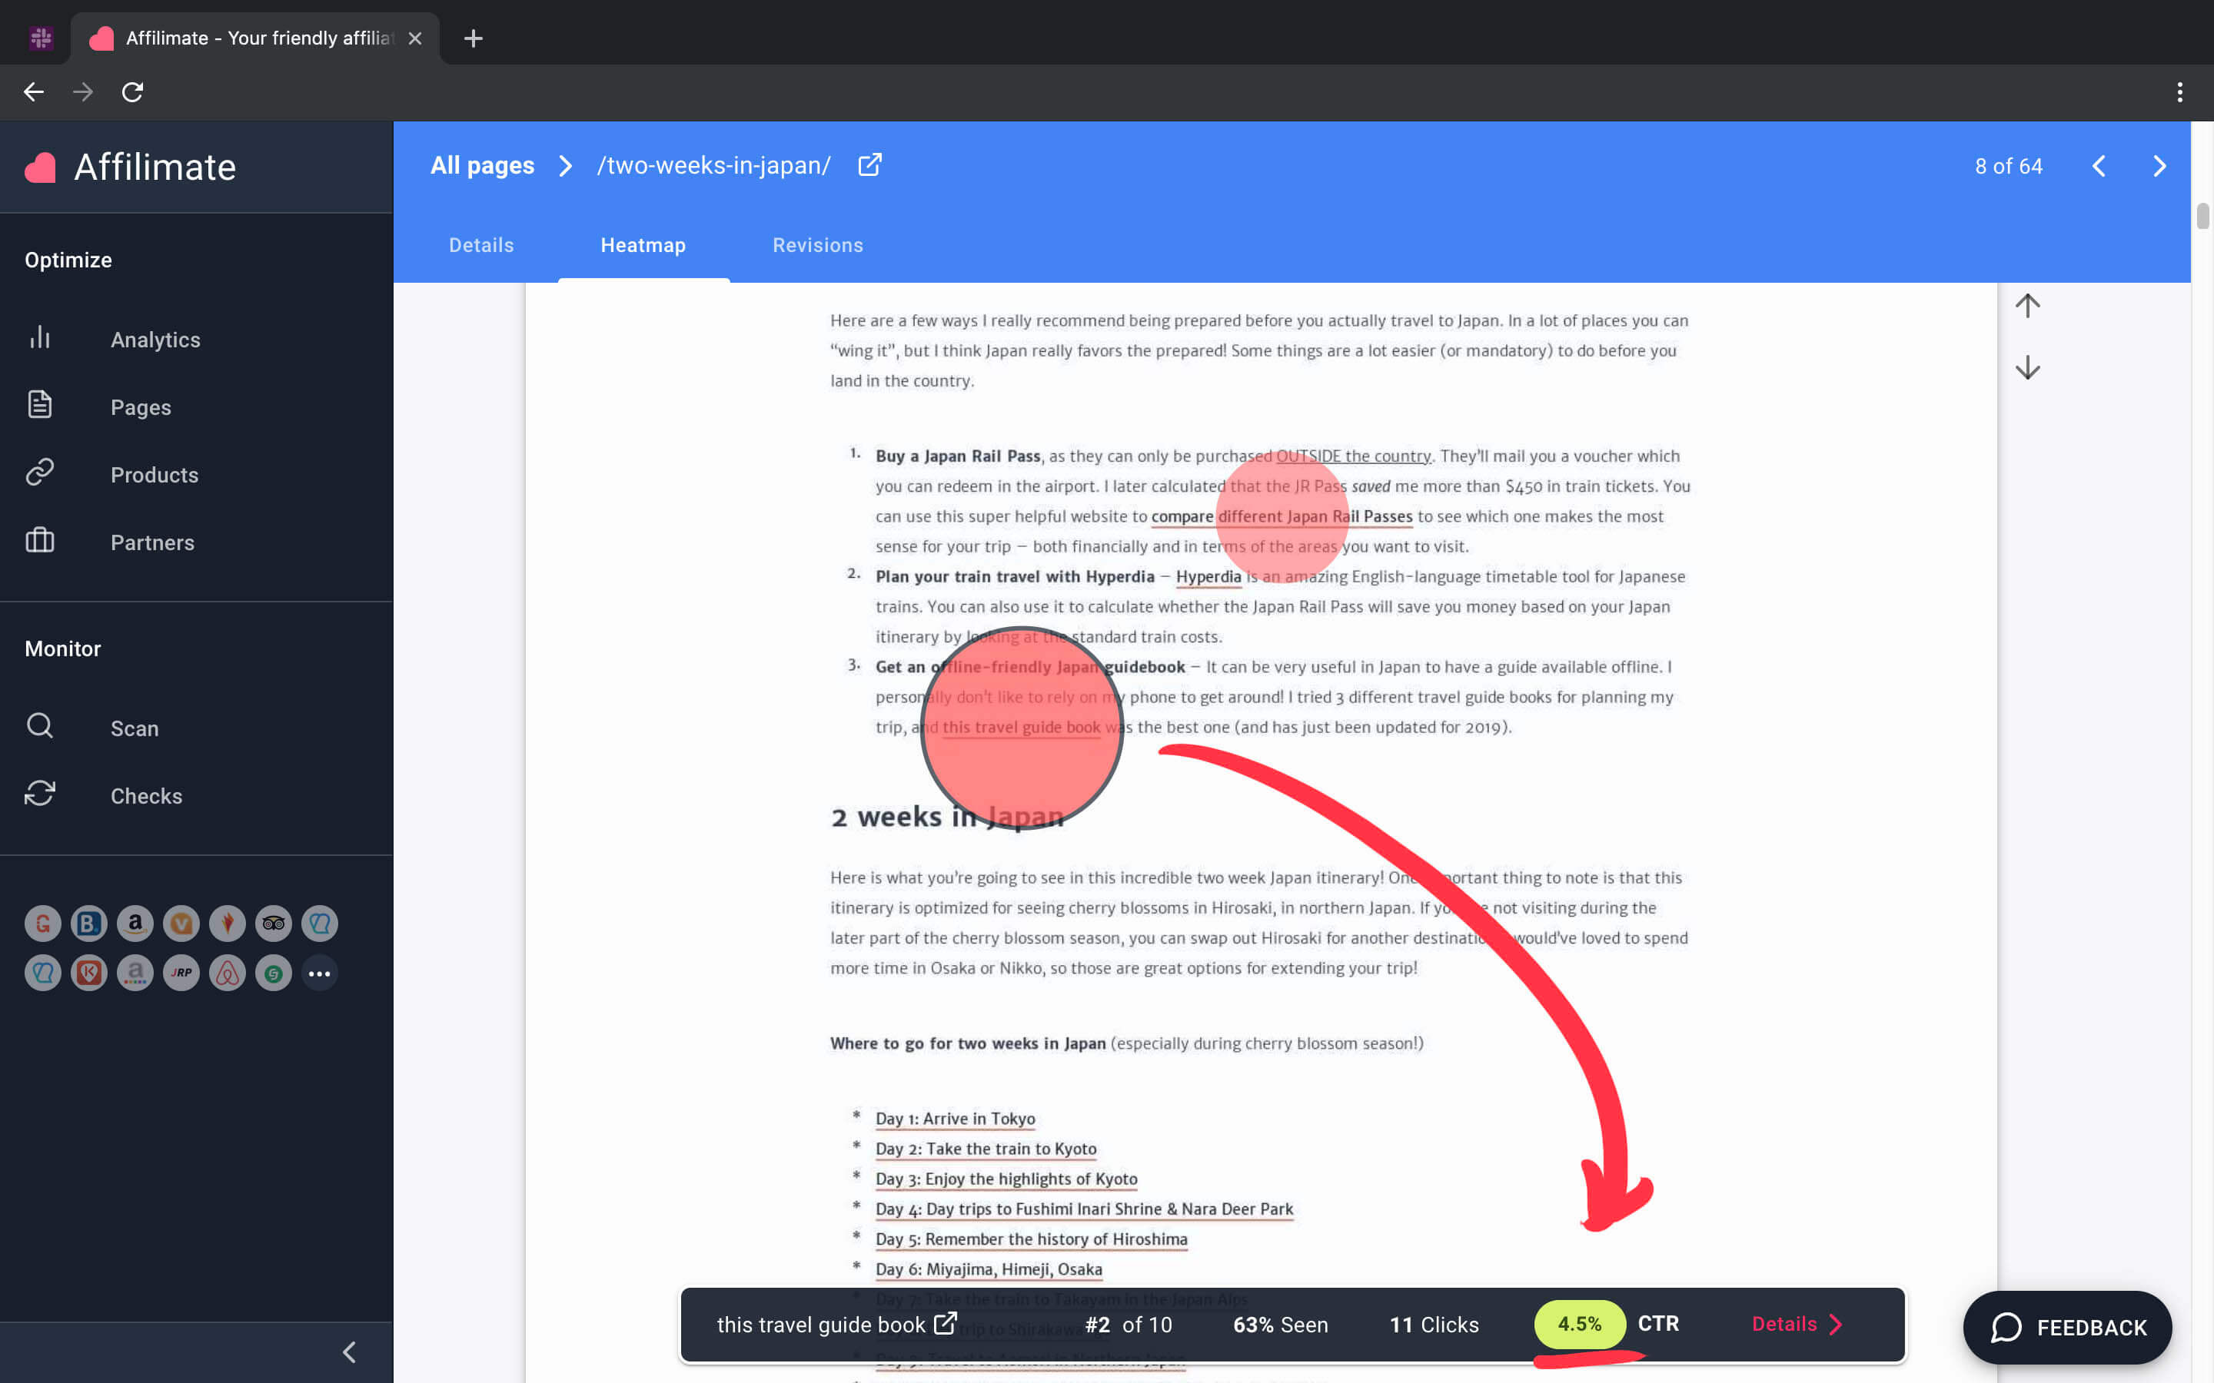2214x1383 pixels.
Task: Click the red Details link in bottom bar
Action: [x=1796, y=1324]
